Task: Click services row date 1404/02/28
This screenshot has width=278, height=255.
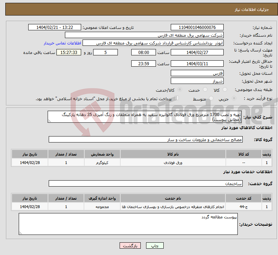Action: tap(30, 207)
